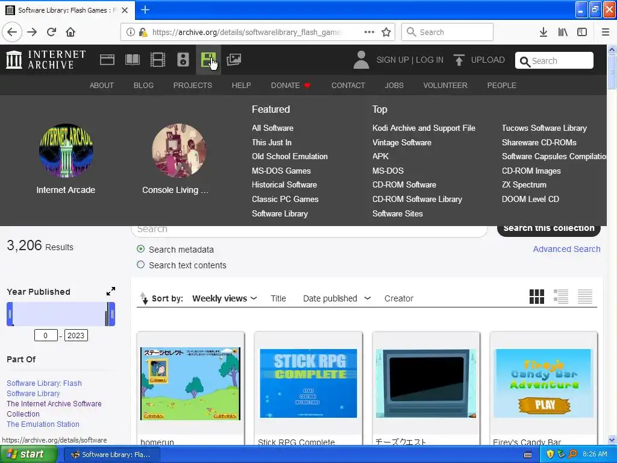The height and width of the screenshot is (463, 617).
Task: Open the BLOG menu item
Action: [x=143, y=86]
